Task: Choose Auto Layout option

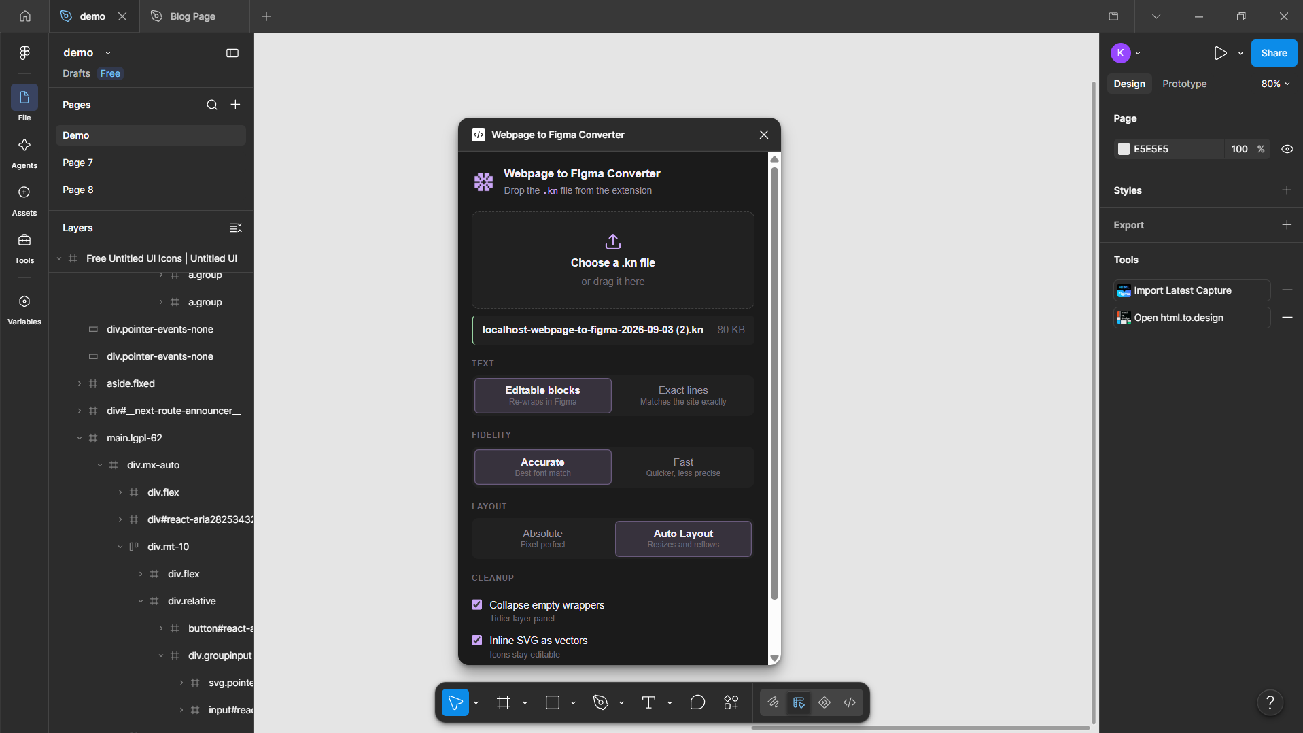Action: (x=683, y=539)
